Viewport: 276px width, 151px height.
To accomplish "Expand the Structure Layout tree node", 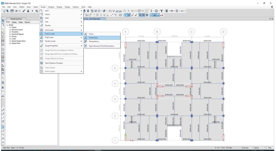I will 10,30.
